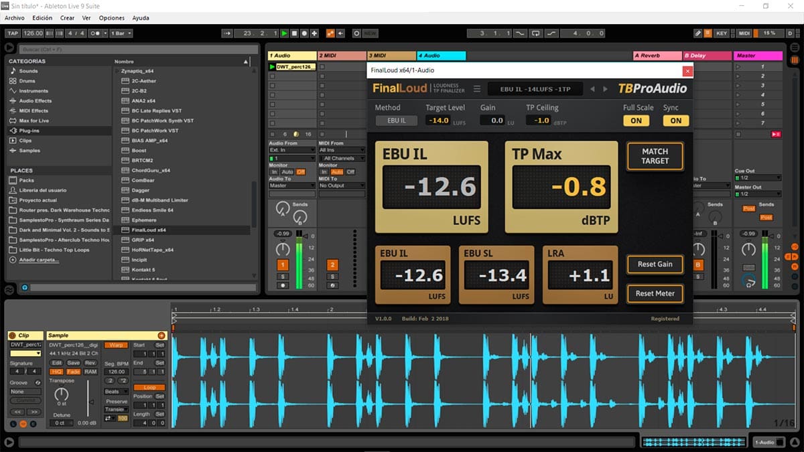Click Groove hot-swap icon in Clip box
The image size is (804, 452).
click(x=38, y=382)
